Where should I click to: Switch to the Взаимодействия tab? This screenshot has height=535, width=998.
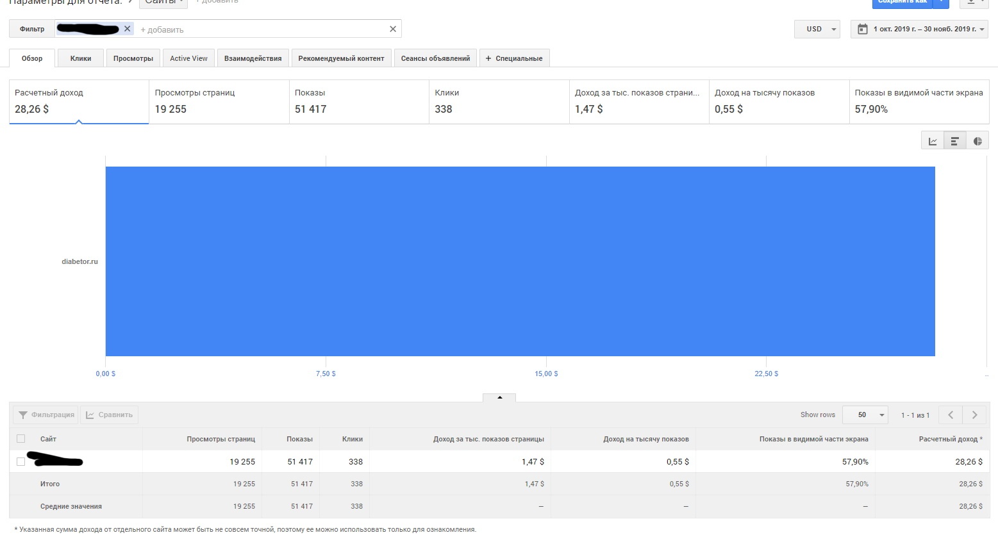[253, 58]
